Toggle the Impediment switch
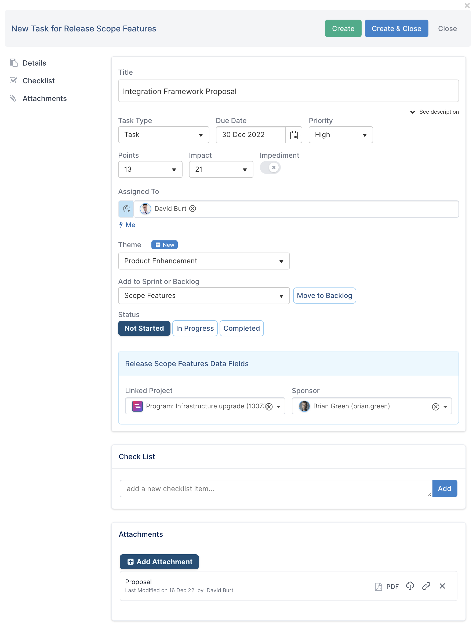The height and width of the screenshot is (626, 473). [270, 167]
